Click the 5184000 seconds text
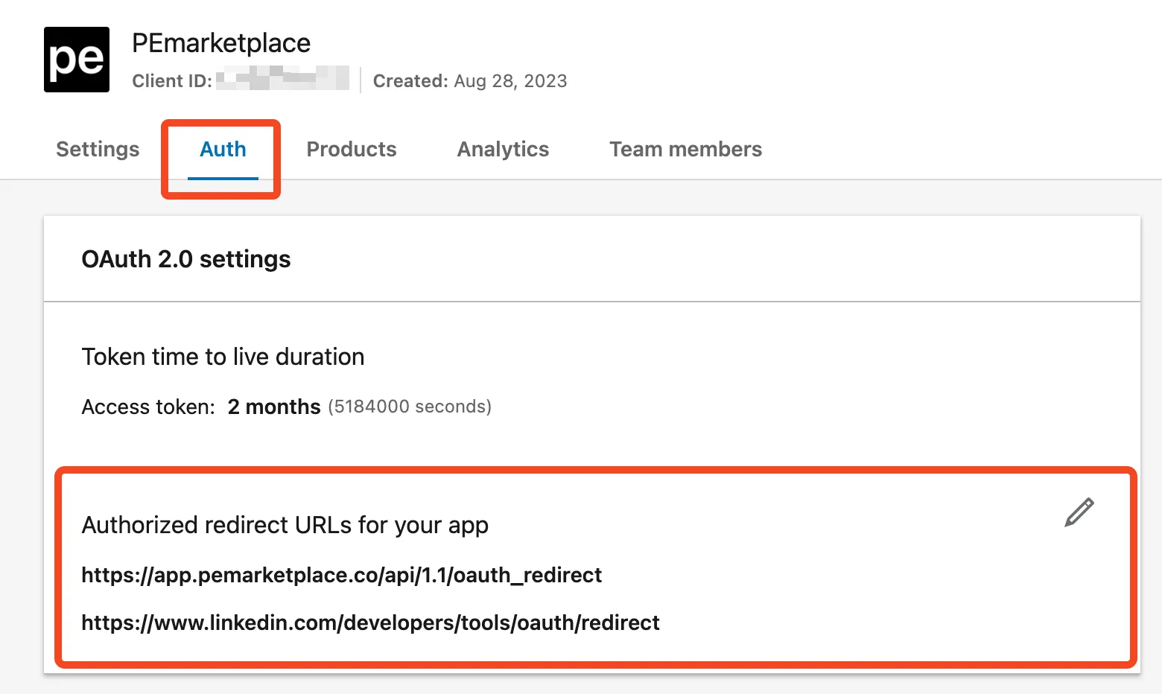The height and width of the screenshot is (694, 1162). 410,407
